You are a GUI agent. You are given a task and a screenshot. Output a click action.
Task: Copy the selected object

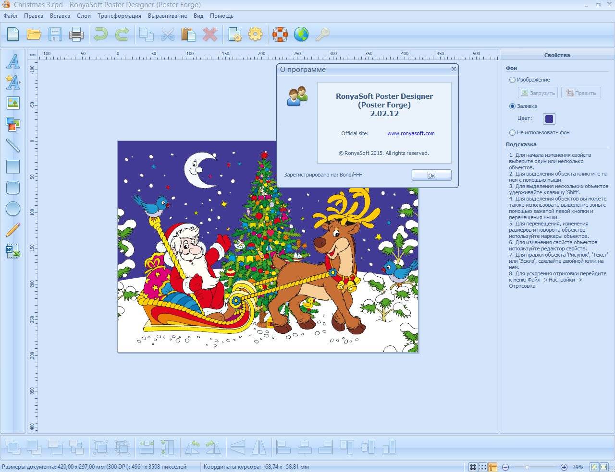pos(146,34)
